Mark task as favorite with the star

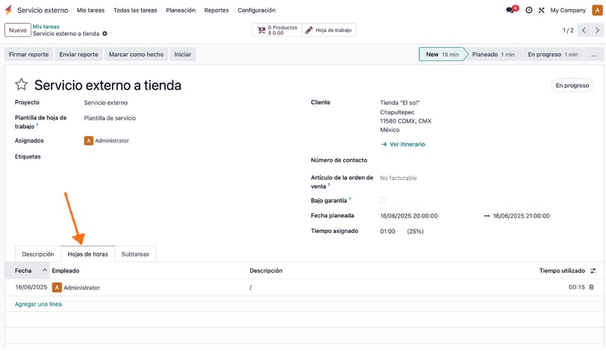21,84
